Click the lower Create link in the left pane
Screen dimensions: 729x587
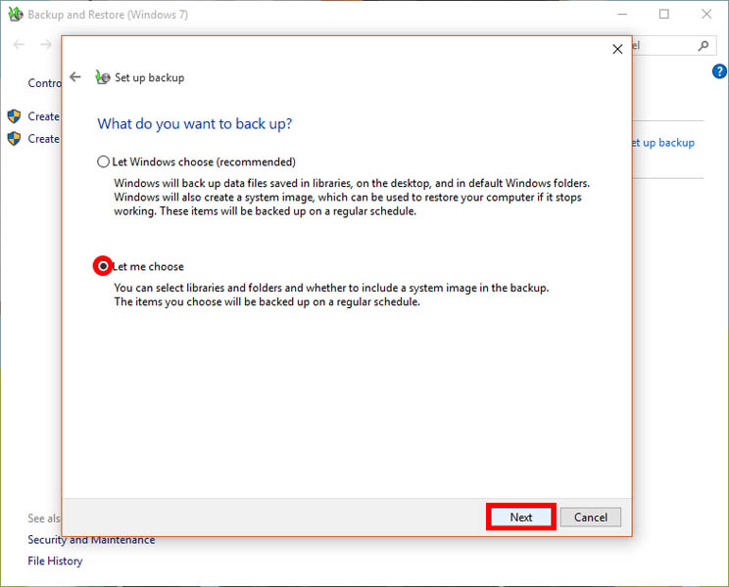point(43,139)
